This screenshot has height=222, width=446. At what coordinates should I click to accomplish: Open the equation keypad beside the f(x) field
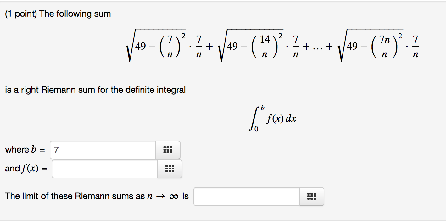click(170, 169)
